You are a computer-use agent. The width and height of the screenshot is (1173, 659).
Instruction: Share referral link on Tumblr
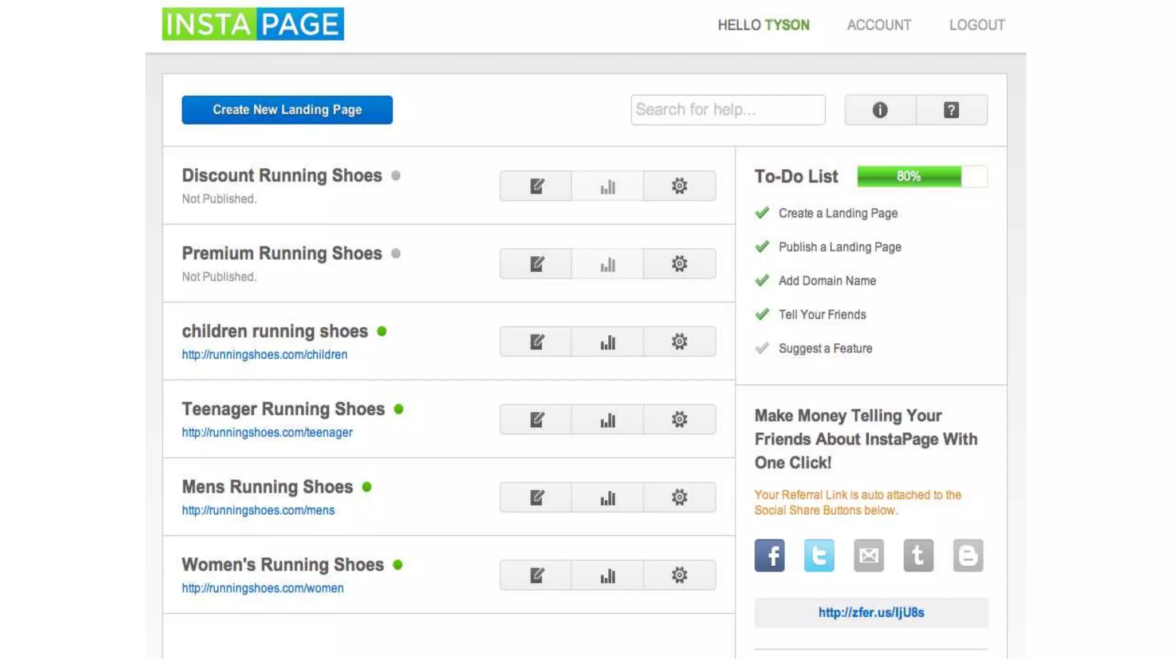coord(918,555)
